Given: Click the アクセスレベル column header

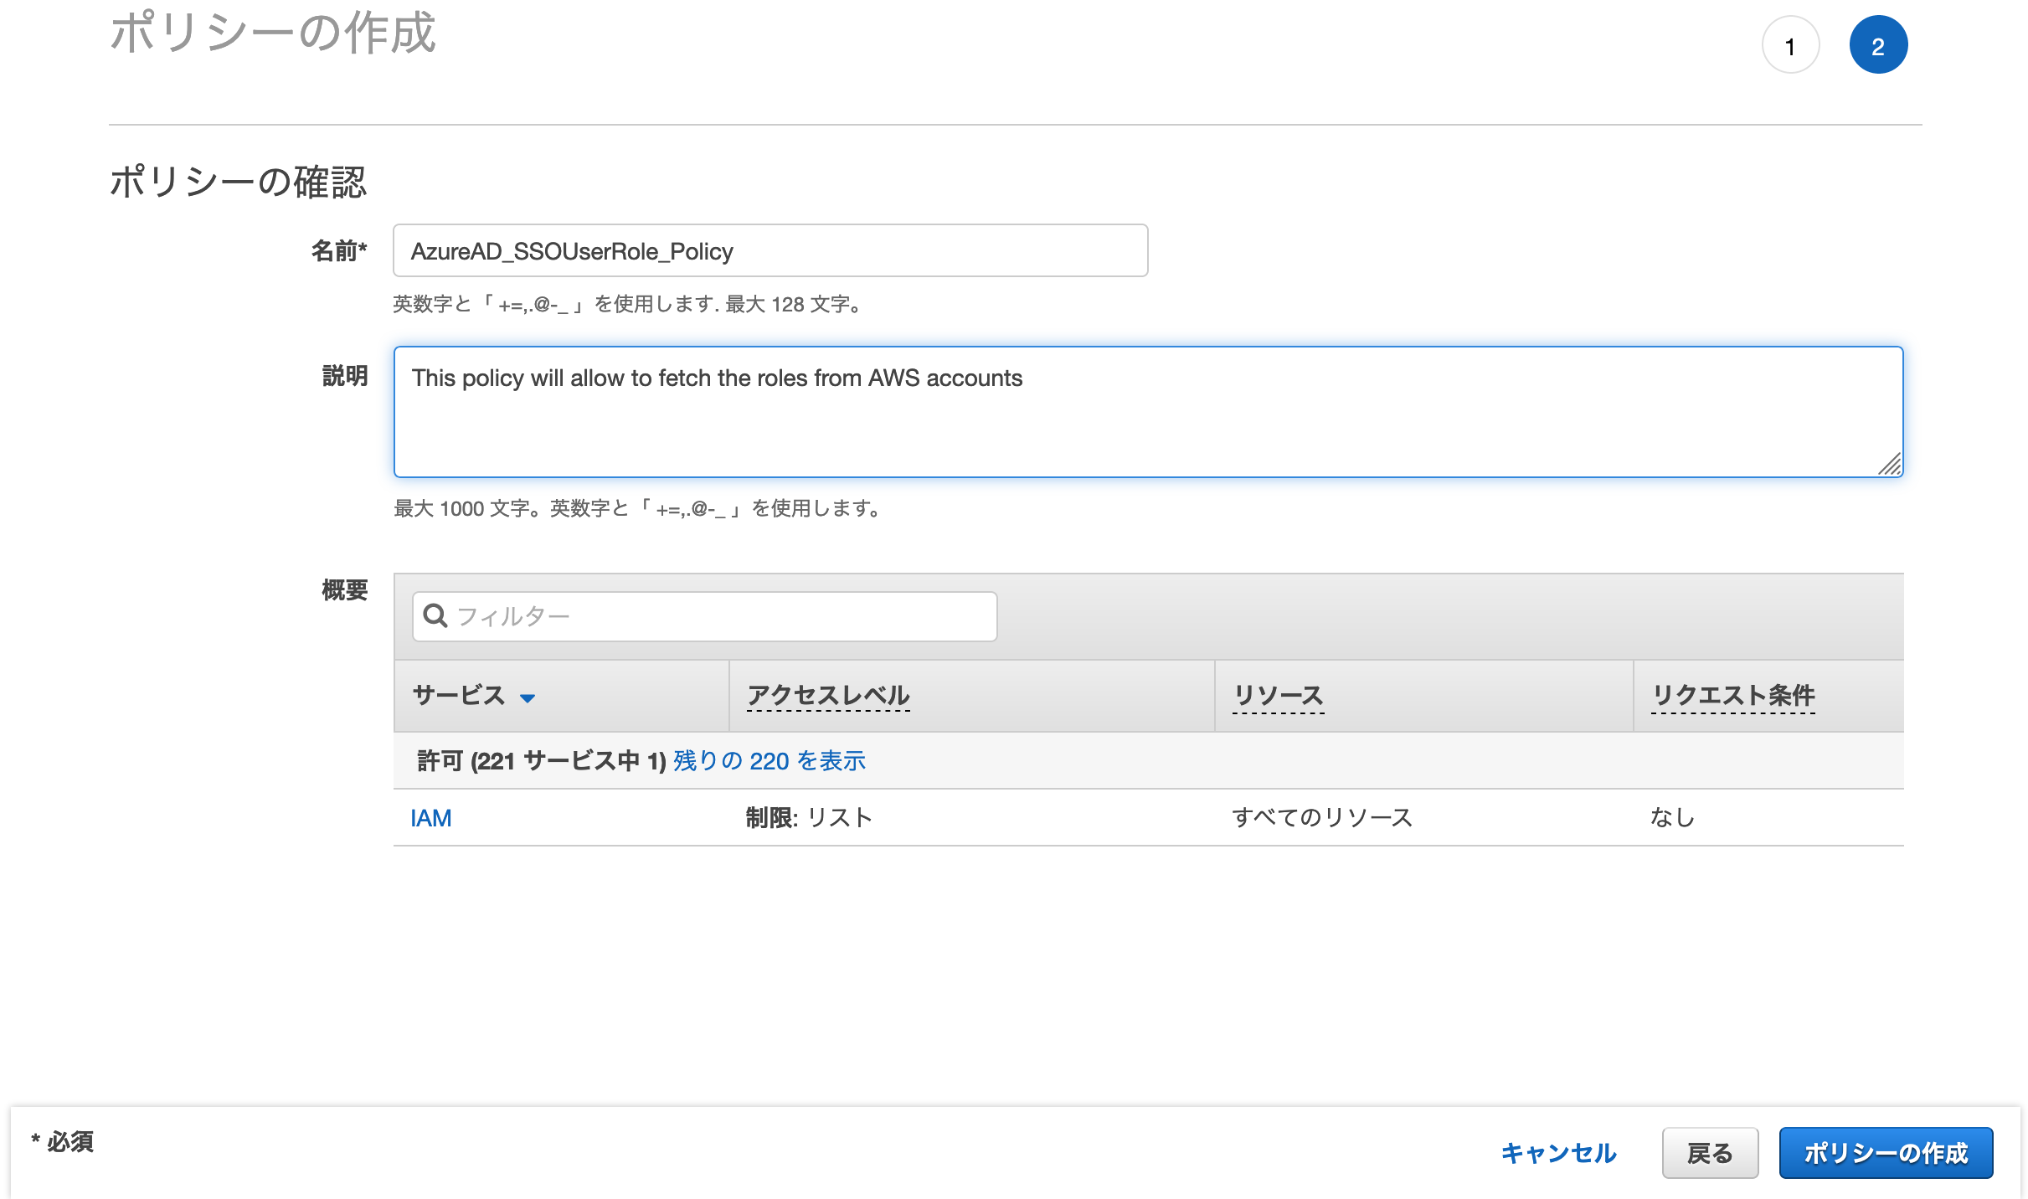Looking at the screenshot, I should [827, 695].
